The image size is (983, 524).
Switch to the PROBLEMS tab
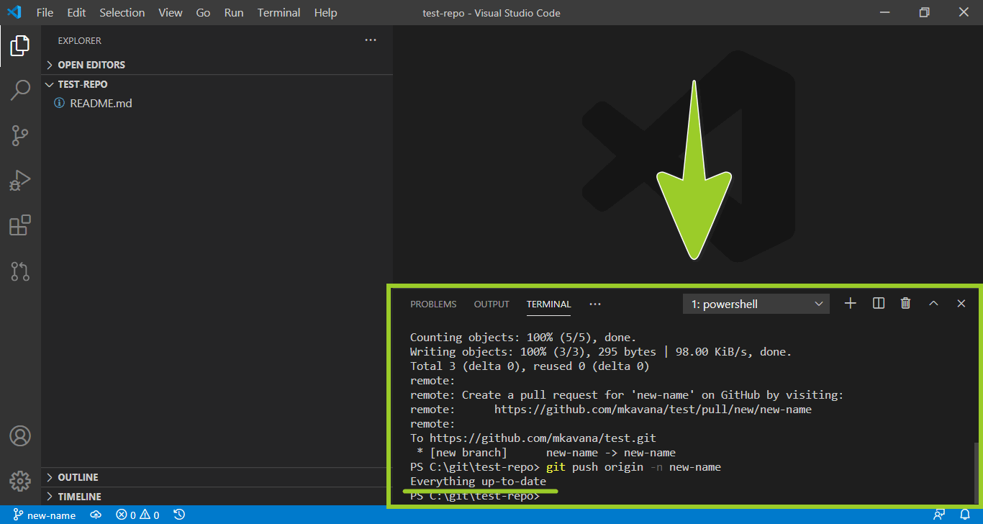(x=433, y=304)
